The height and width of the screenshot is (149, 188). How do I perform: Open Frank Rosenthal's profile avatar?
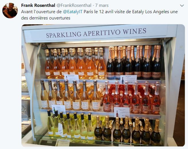tap(10, 11)
